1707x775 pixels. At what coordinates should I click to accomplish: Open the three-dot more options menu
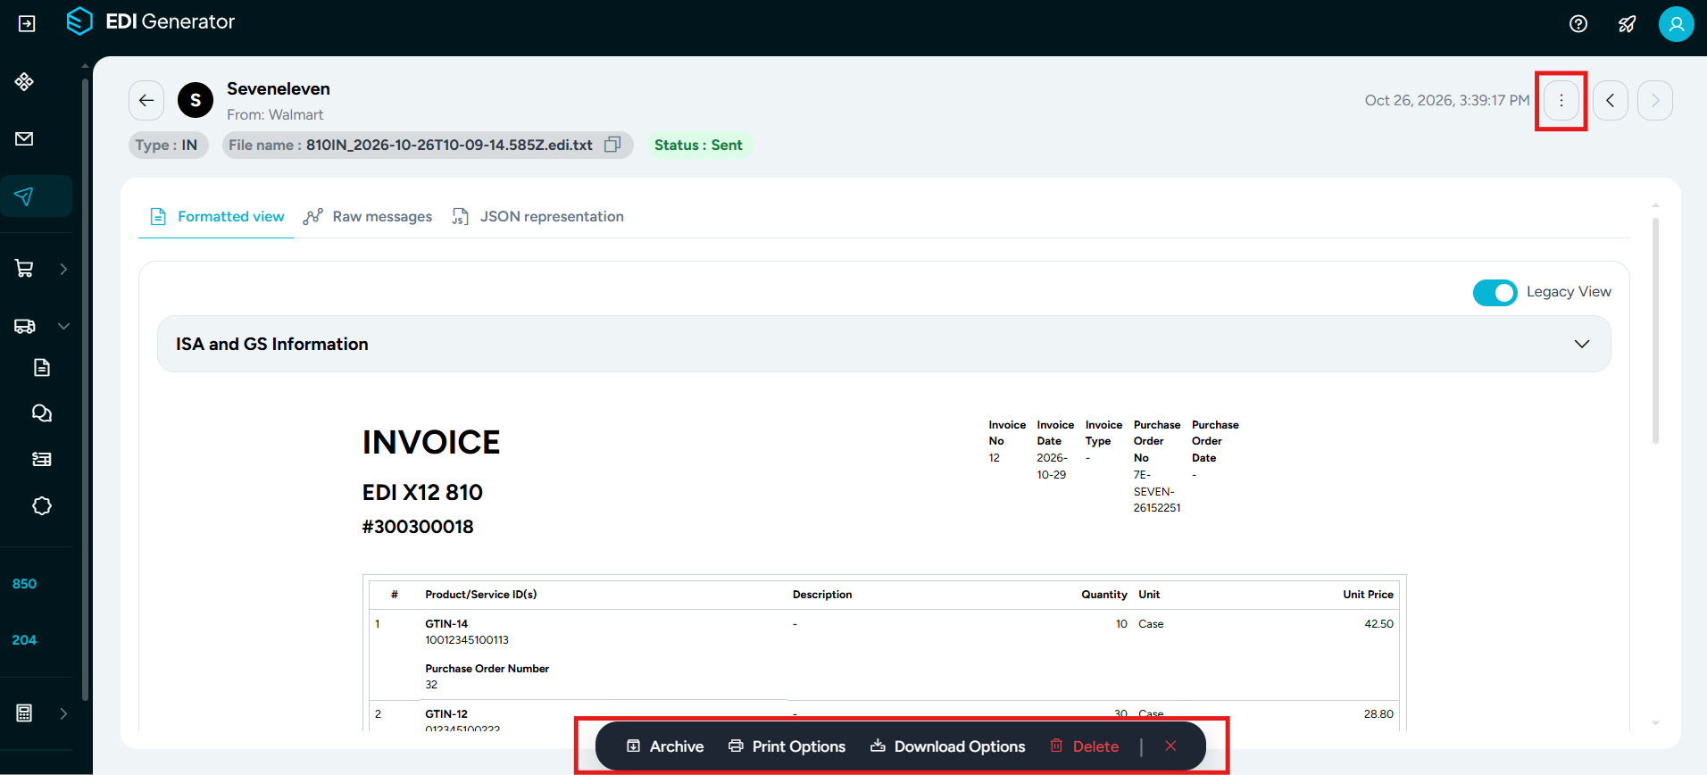[1561, 100]
